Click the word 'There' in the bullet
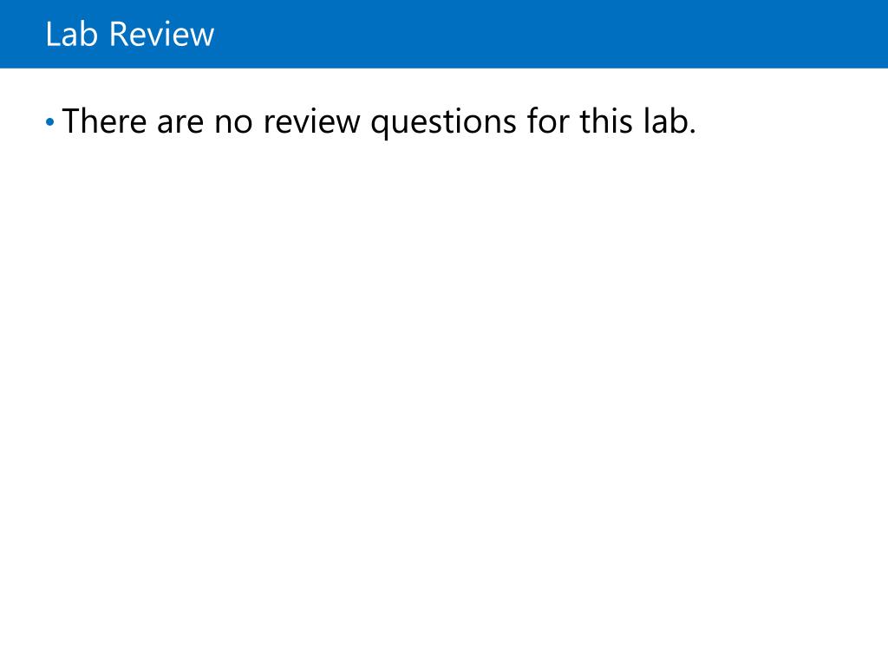This screenshot has width=888, height=666. pyautogui.click(x=105, y=121)
